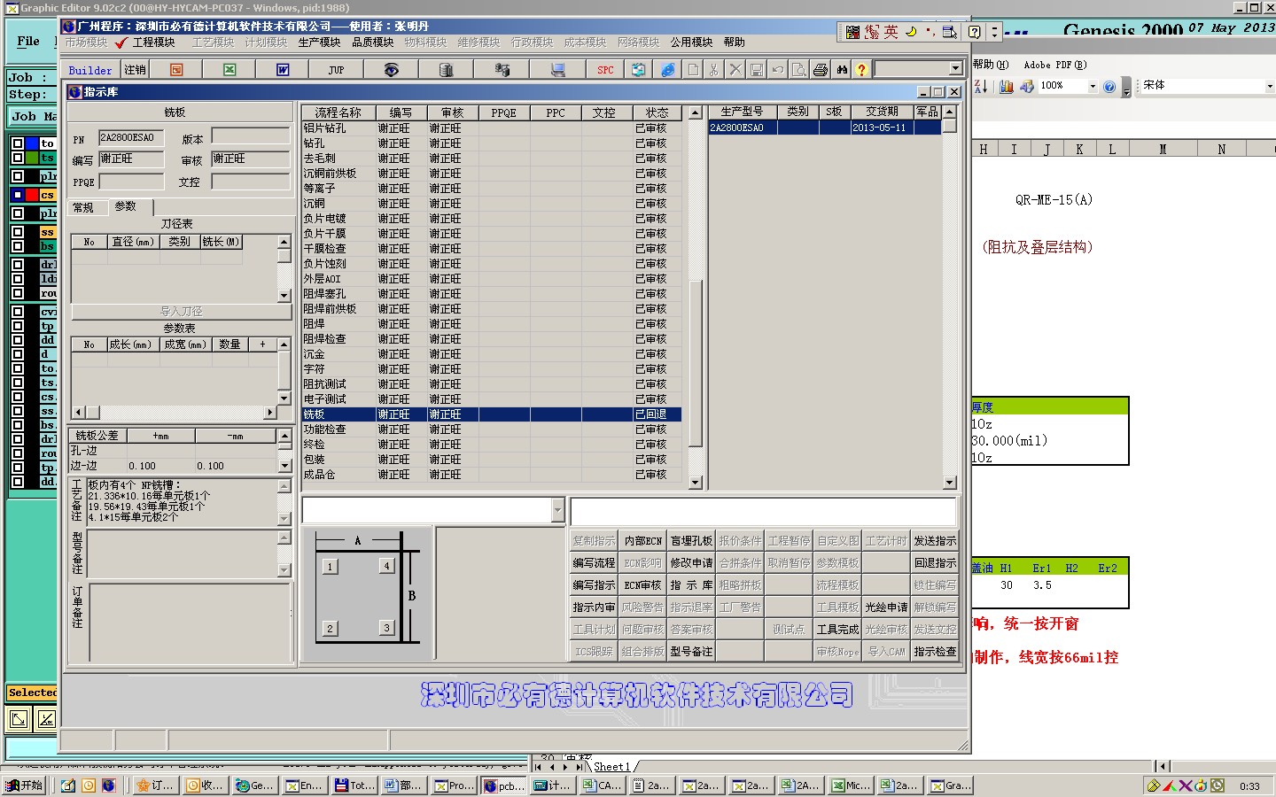Open the PowerPoint export toolbar icon
1276x797 pixels.
coord(176,70)
